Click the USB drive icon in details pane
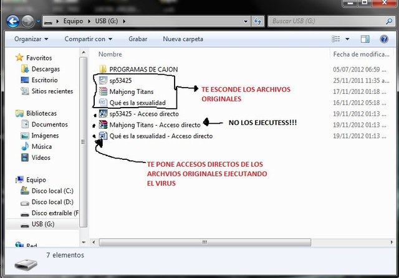This screenshot has width=399, height=278. click(26, 264)
